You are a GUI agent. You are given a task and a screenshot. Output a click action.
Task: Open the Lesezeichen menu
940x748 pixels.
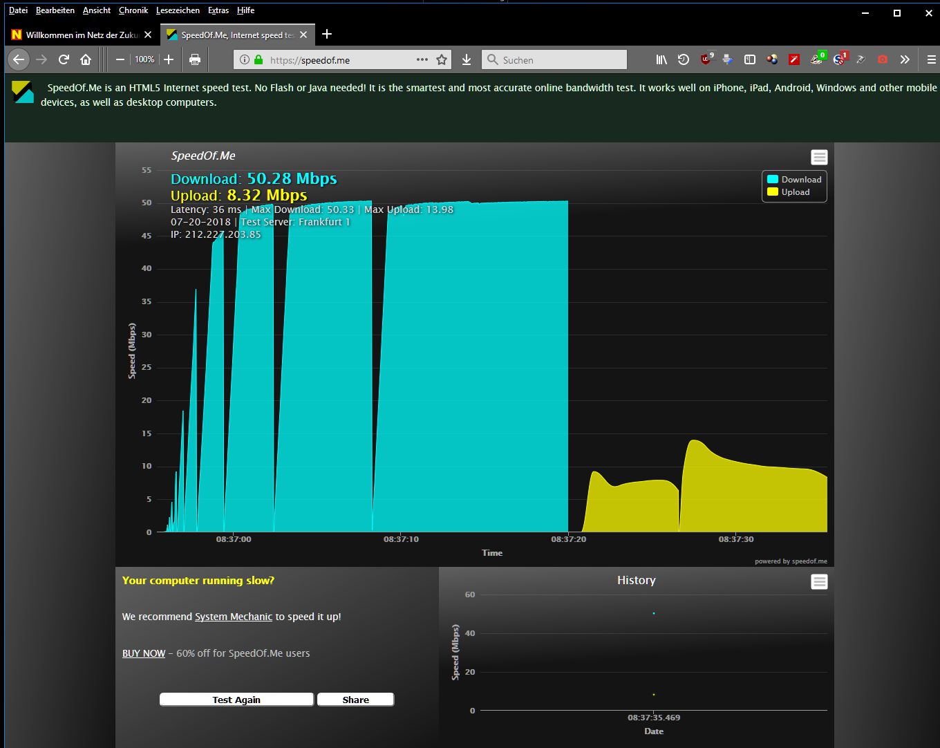[x=178, y=10]
